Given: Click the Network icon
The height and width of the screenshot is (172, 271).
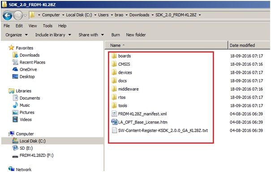Looking at the screenshot, I should (x=11, y=169).
